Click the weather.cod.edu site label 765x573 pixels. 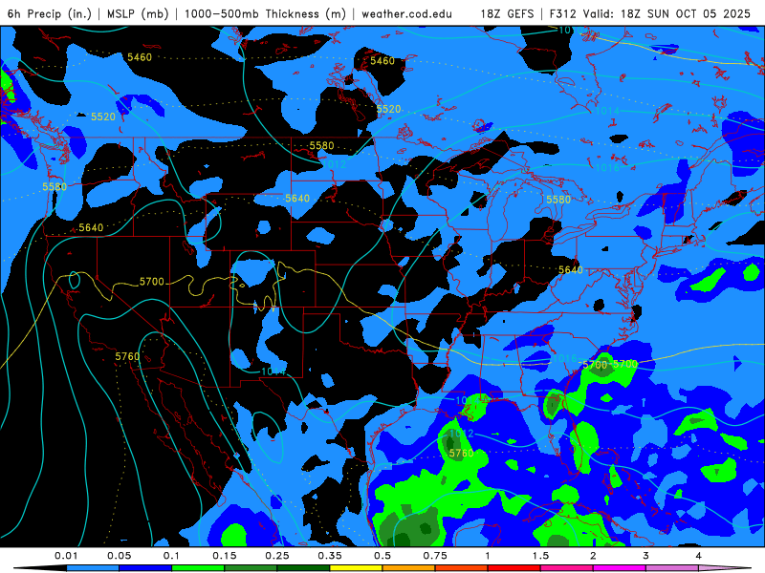(406, 14)
